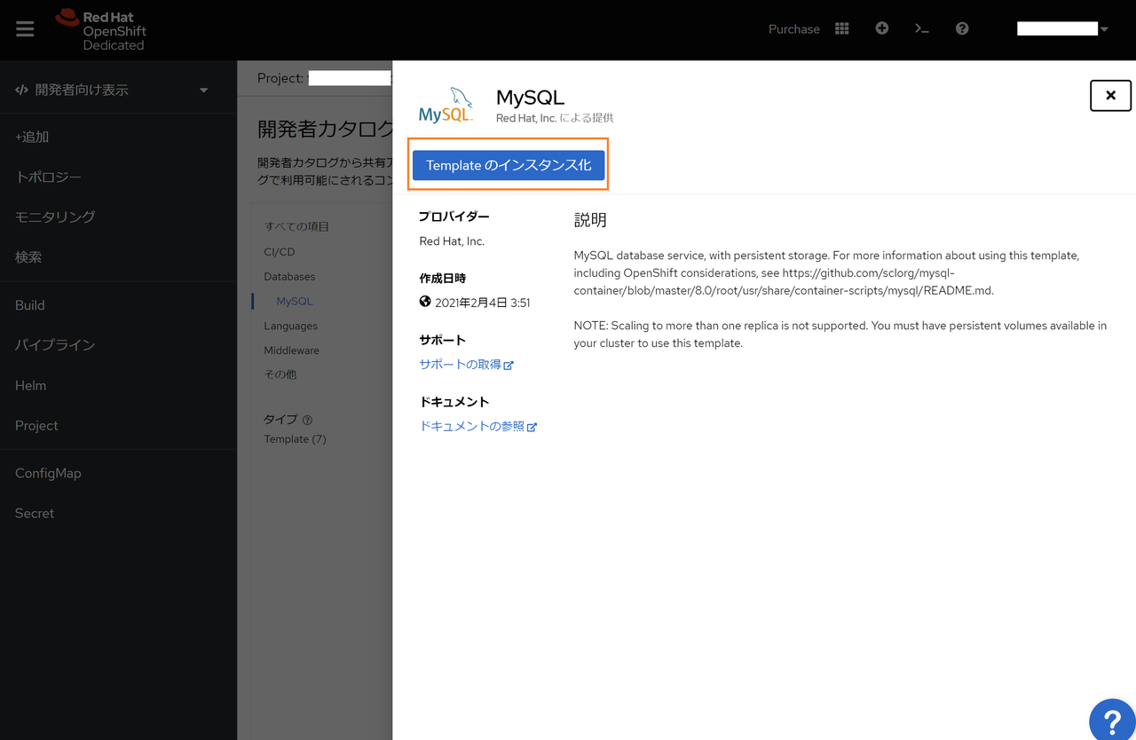Click the プロバイダー label
This screenshot has height=740, width=1136.
pyautogui.click(x=454, y=216)
